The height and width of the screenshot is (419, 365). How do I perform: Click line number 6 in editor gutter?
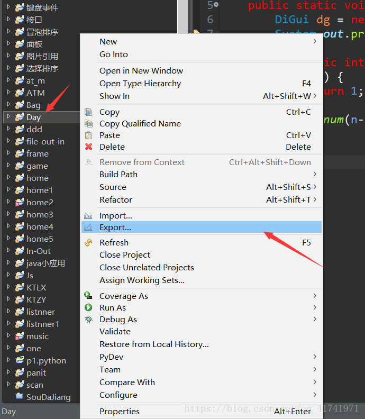[x=211, y=20]
